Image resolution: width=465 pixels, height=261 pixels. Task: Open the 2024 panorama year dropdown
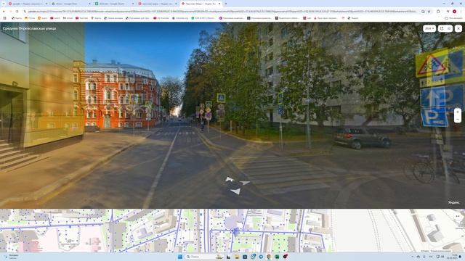click(429, 28)
